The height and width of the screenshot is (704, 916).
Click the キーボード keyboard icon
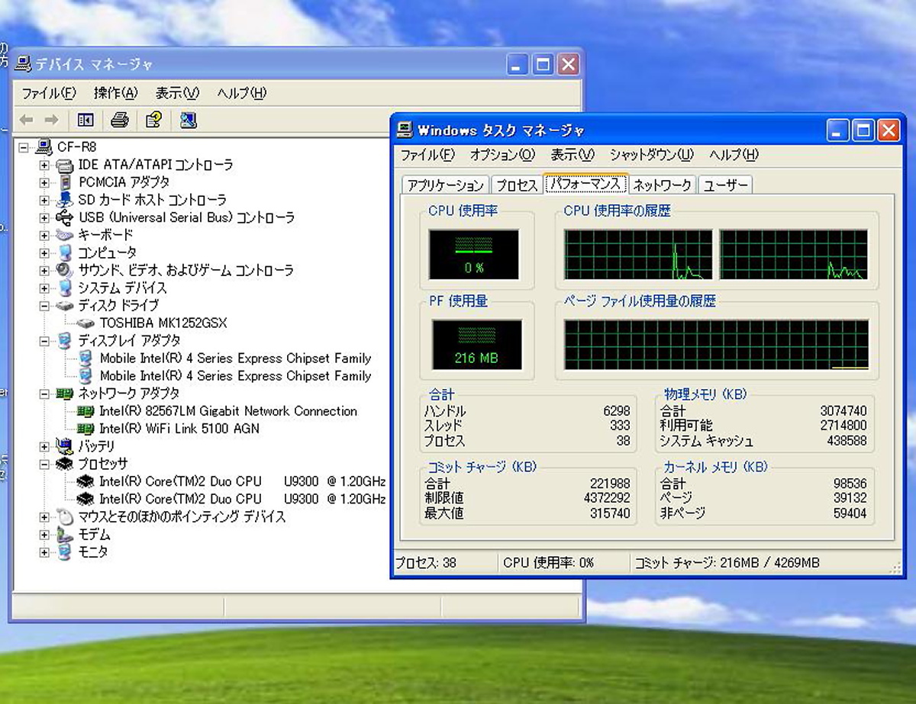[x=66, y=235]
